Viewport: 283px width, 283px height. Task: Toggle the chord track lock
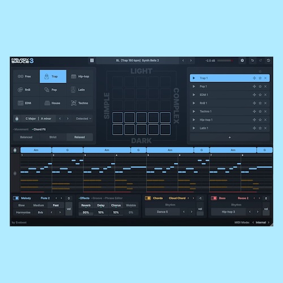pos(15,150)
